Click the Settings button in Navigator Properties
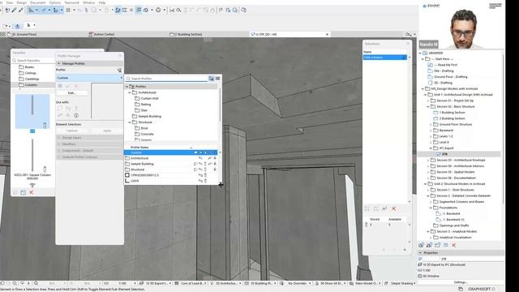This screenshot has width=519, height=292. click(x=461, y=282)
